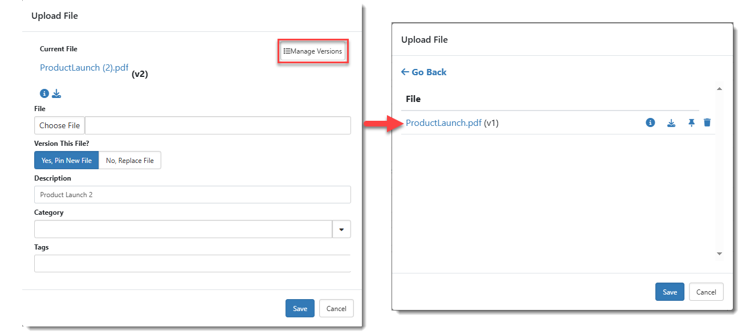Click into the Tags input field
This screenshot has height=335, width=742.
coord(192,264)
